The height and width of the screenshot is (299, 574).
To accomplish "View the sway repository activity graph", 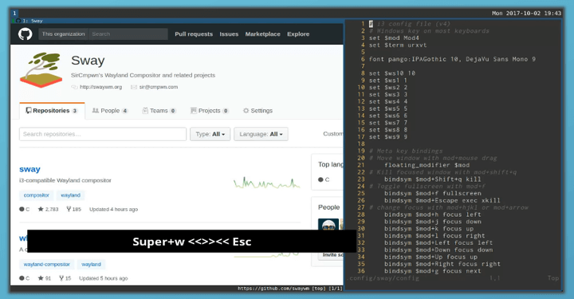I will click(x=267, y=183).
